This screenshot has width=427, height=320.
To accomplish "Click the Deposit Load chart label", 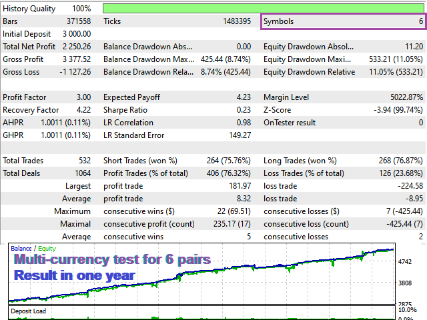I will click(x=28, y=311).
